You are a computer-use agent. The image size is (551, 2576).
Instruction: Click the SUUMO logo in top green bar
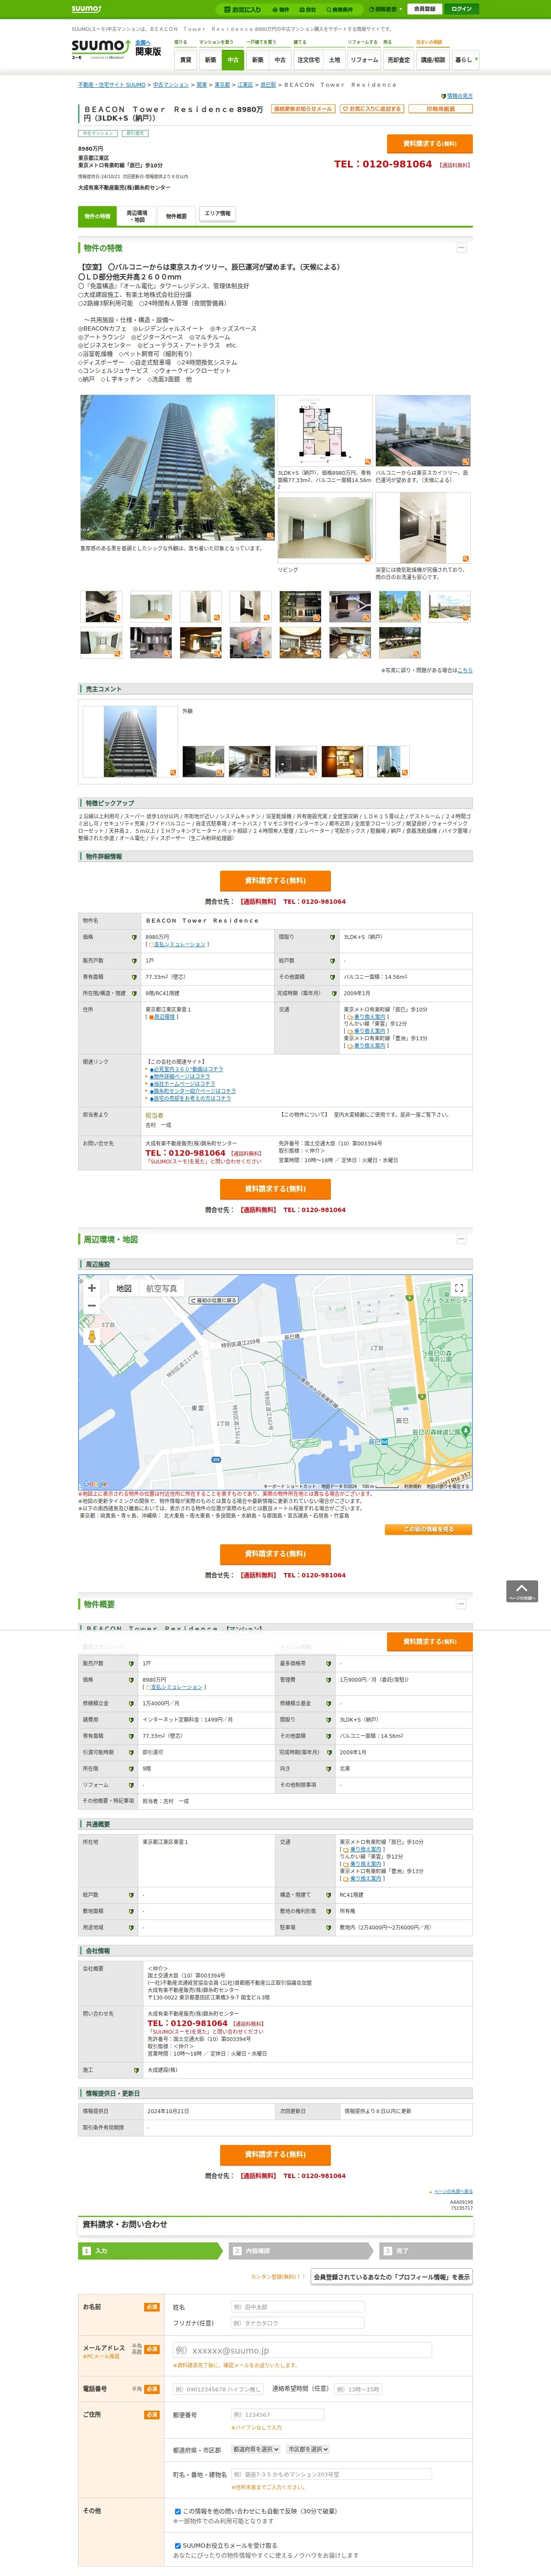click(x=86, y=9)
